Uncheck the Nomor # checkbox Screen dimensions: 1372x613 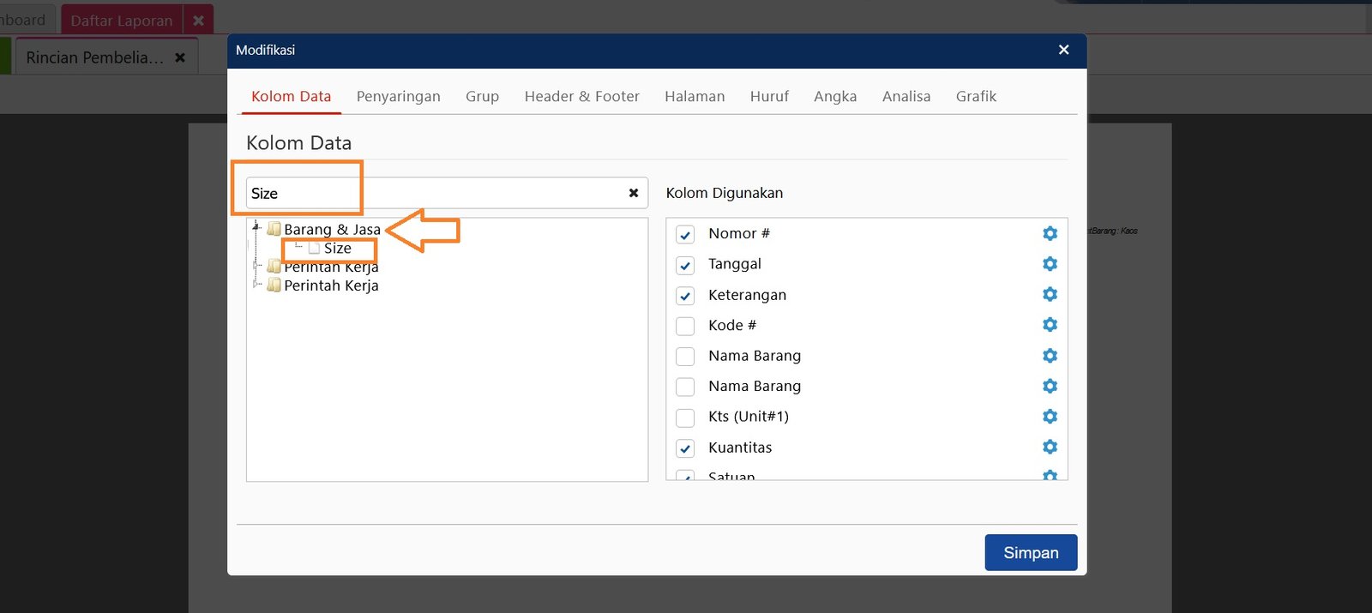coord(685,234)
